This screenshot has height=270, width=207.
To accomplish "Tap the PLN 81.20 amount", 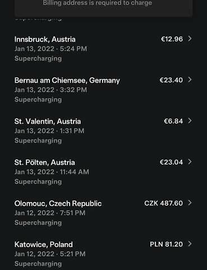I will tap(166, 244).
